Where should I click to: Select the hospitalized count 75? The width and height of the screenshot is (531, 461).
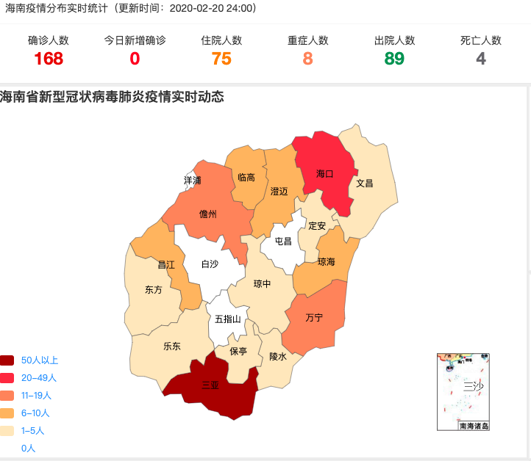click(x=221, y=59)
